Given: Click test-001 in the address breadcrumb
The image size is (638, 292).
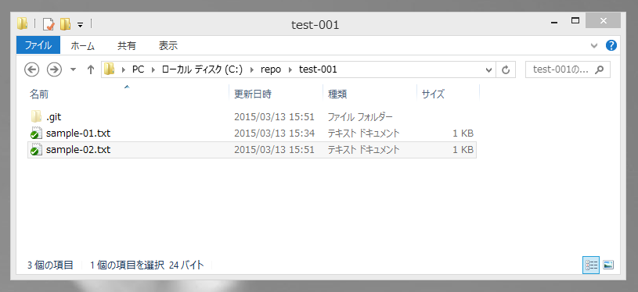Looking at the screenshot, I should tap(318, 69).
